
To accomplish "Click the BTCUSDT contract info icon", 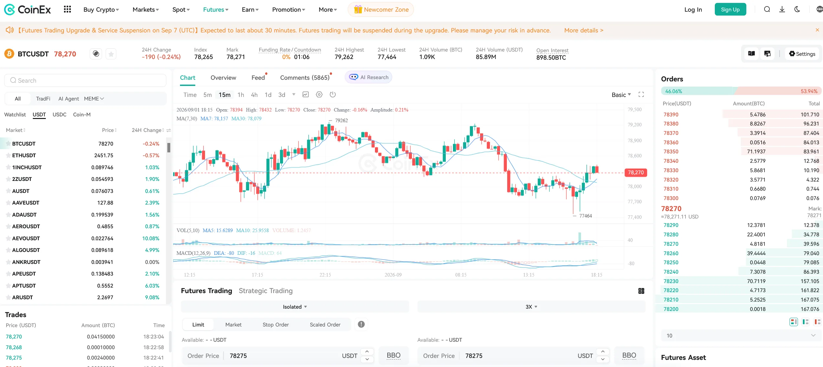I will (96, 54).
